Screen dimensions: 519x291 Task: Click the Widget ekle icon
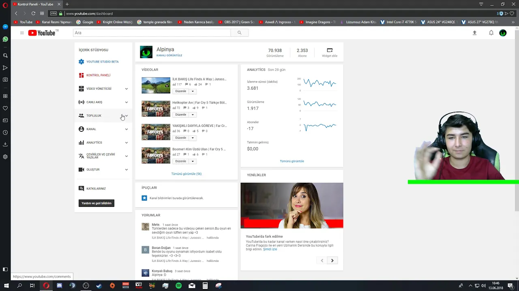pos(330,51)
